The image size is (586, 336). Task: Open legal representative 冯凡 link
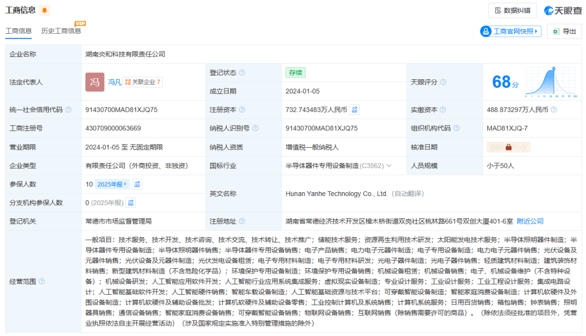(x=114, y=82)
